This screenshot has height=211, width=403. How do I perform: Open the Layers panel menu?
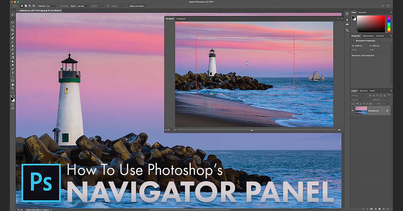[x=391, y=91]
